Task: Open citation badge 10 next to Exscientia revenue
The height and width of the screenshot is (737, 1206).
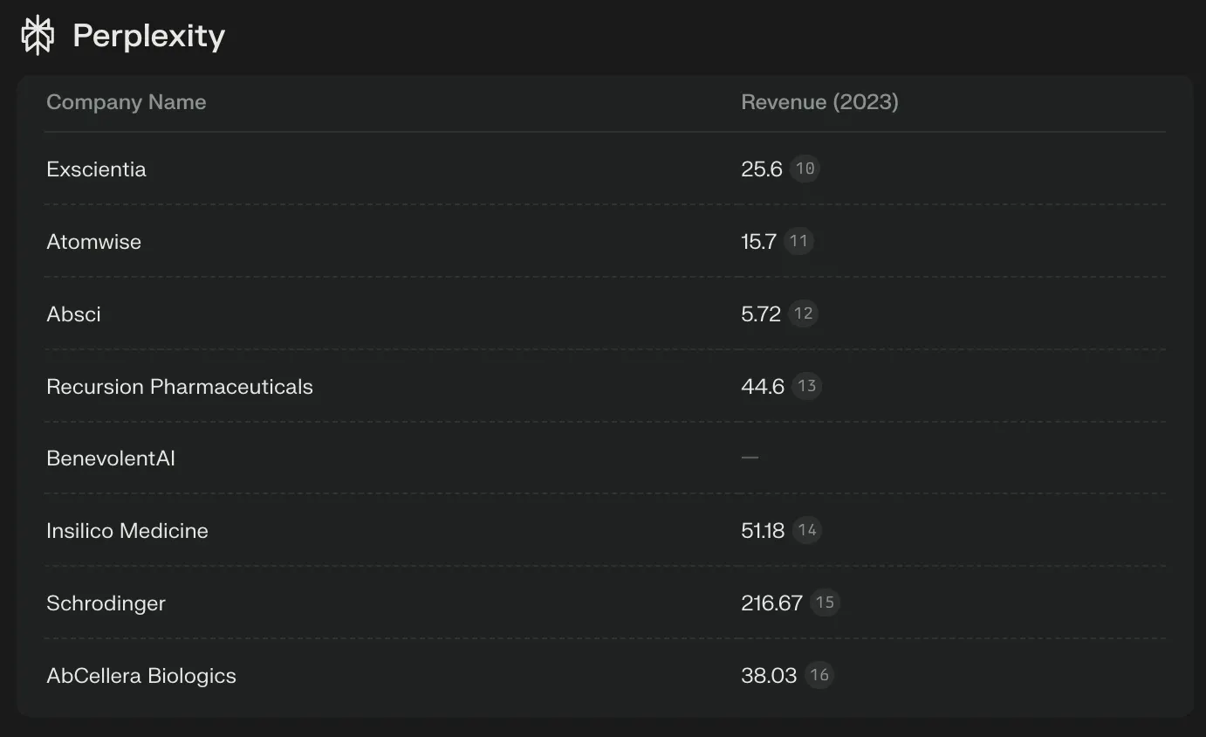Action: tap(805, 169)
